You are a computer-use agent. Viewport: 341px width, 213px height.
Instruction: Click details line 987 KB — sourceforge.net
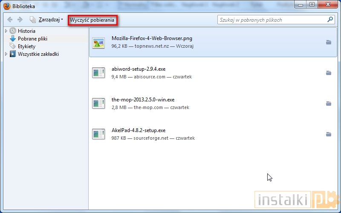[x=153, y=138]
